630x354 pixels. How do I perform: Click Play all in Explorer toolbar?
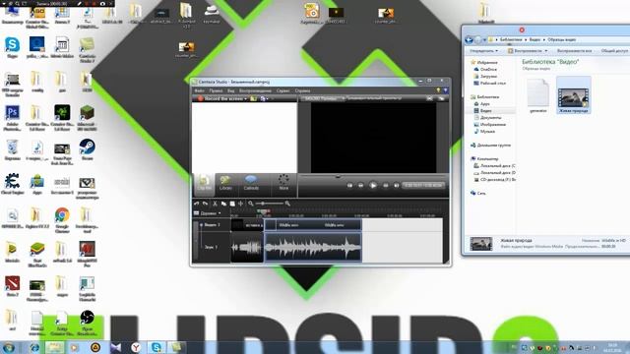click(574, 51)
